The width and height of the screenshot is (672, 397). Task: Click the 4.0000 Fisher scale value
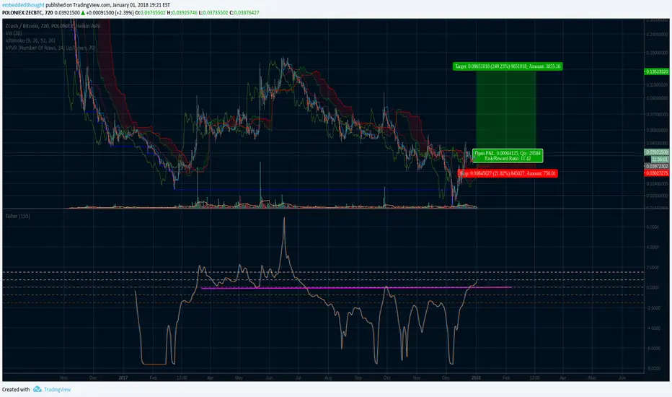tap(653, 247)
